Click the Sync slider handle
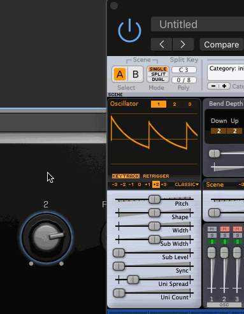Screen dimensions: 244x314 pyautogui.click(x=118, y=266)
